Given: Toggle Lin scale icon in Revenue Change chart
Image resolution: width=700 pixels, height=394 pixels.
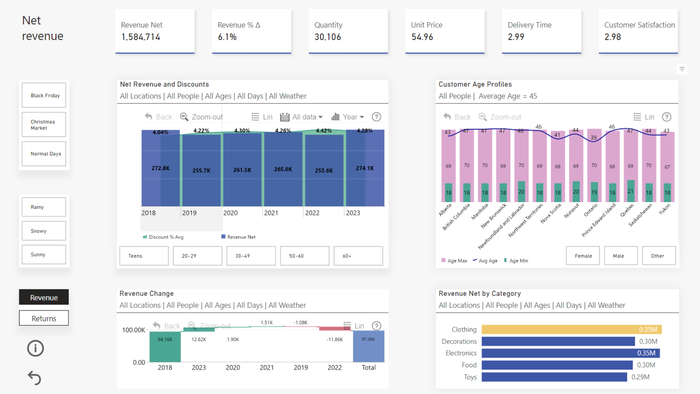Looking at the screenshot, I should coord(347,325).
